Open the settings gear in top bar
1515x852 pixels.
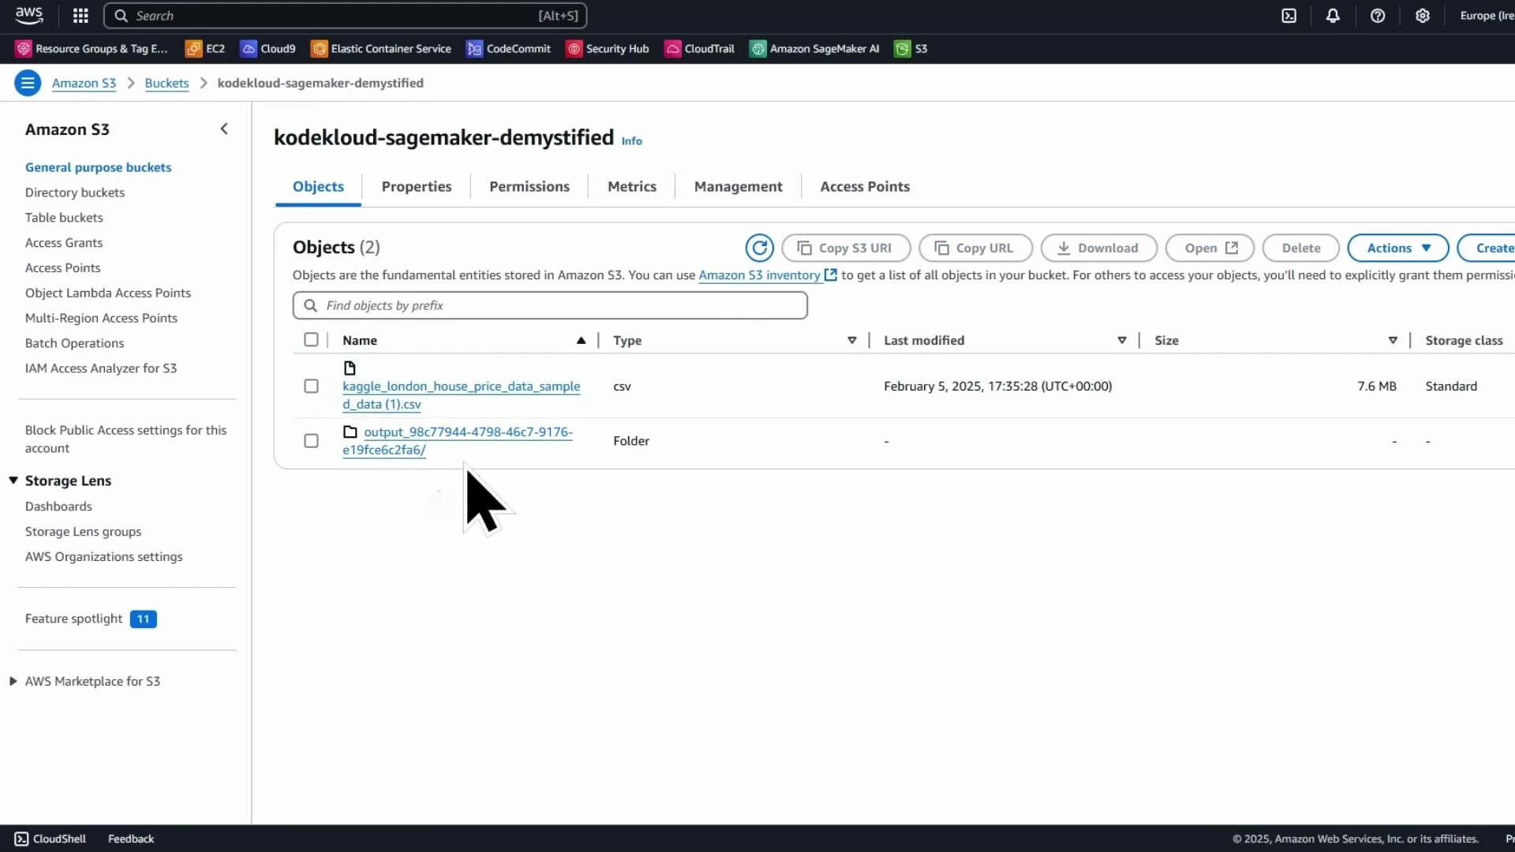1423,16
